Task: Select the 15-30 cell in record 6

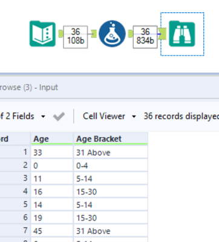Action: pyautogui.click(x=111, y=218)
